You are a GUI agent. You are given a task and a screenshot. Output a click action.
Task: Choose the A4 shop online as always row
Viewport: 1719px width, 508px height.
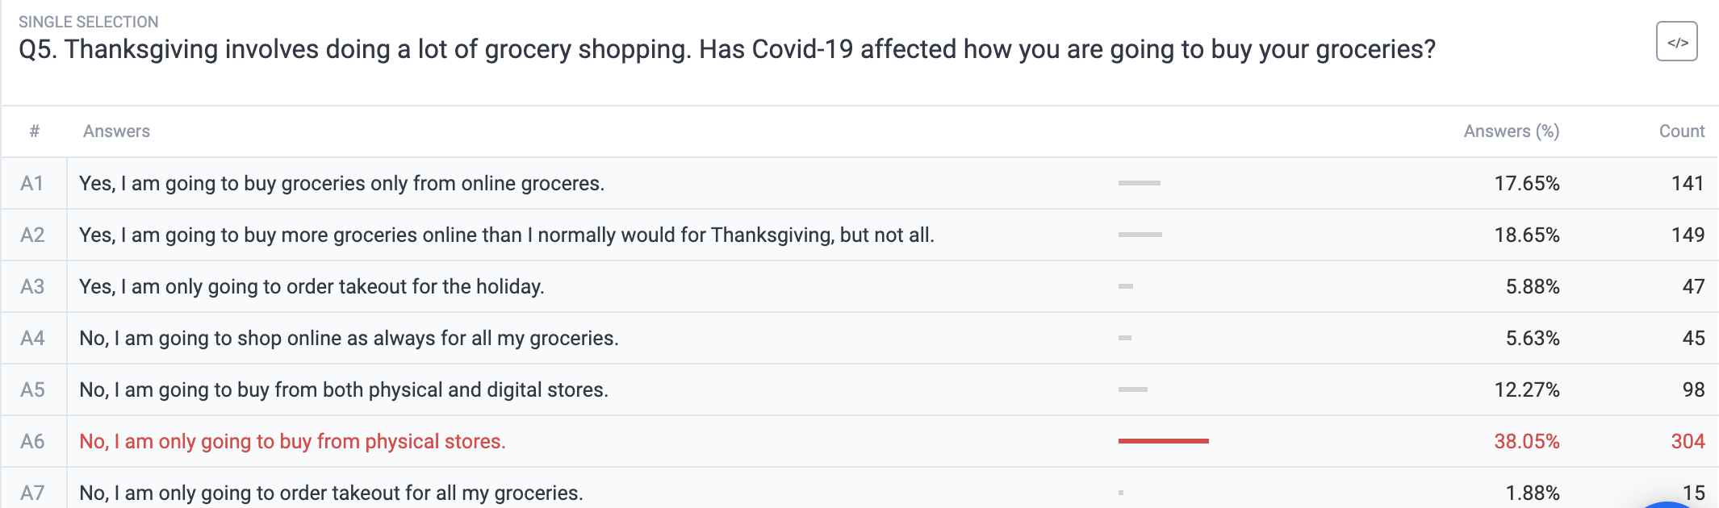point(860,338)
